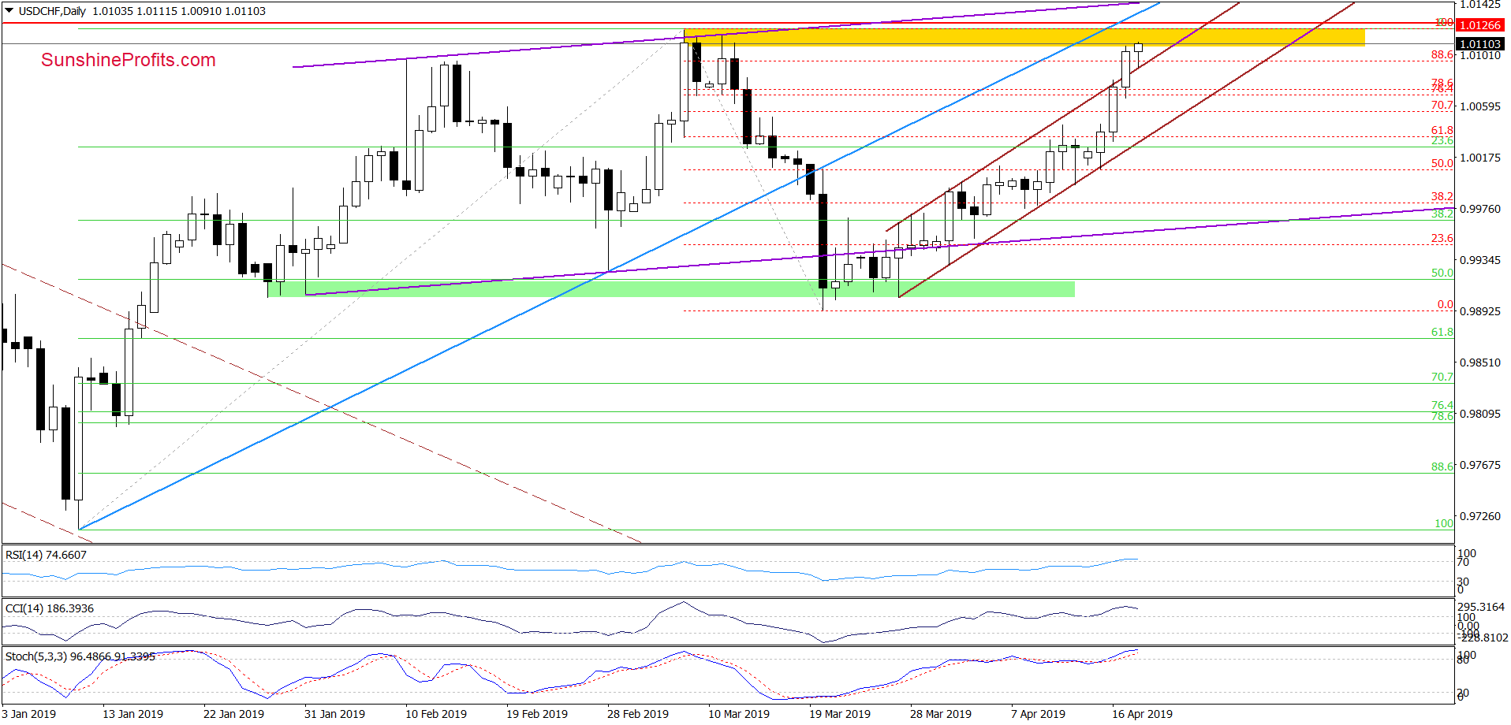
Task: Select the yellow resistance zone rectangle
Action: tap(1024, 37)
